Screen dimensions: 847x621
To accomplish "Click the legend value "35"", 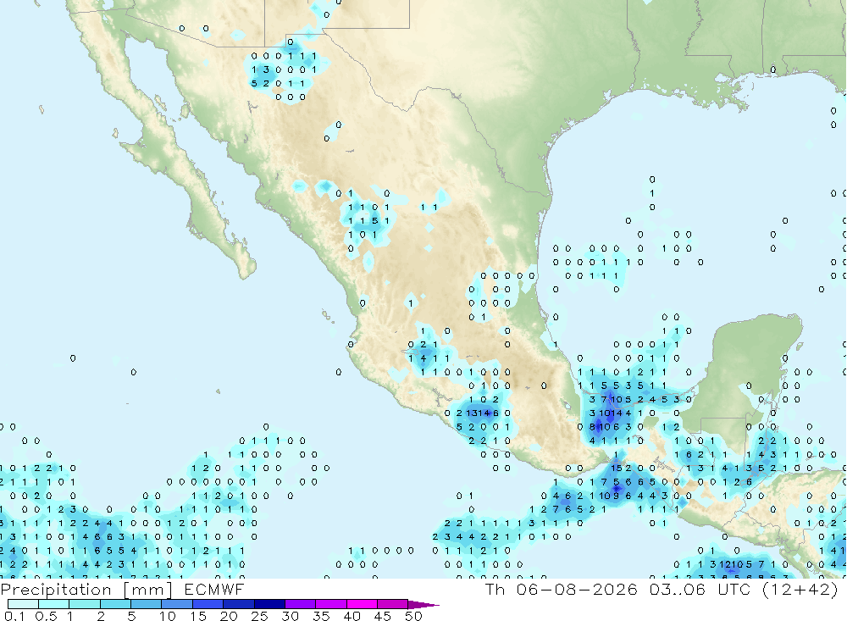I will click(321, 616).
